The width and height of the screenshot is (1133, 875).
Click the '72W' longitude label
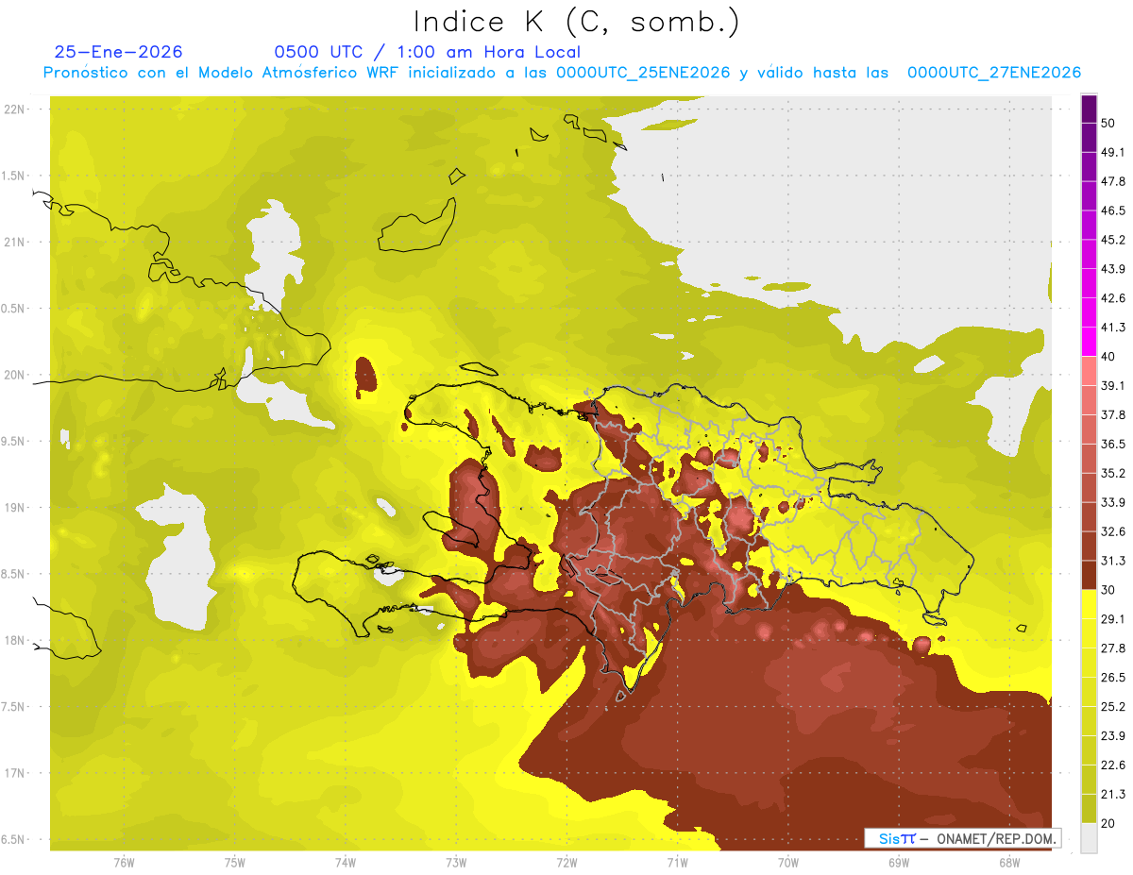click(x=566, y=863)
